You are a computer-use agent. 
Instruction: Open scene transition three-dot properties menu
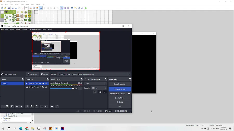[105, 92]
